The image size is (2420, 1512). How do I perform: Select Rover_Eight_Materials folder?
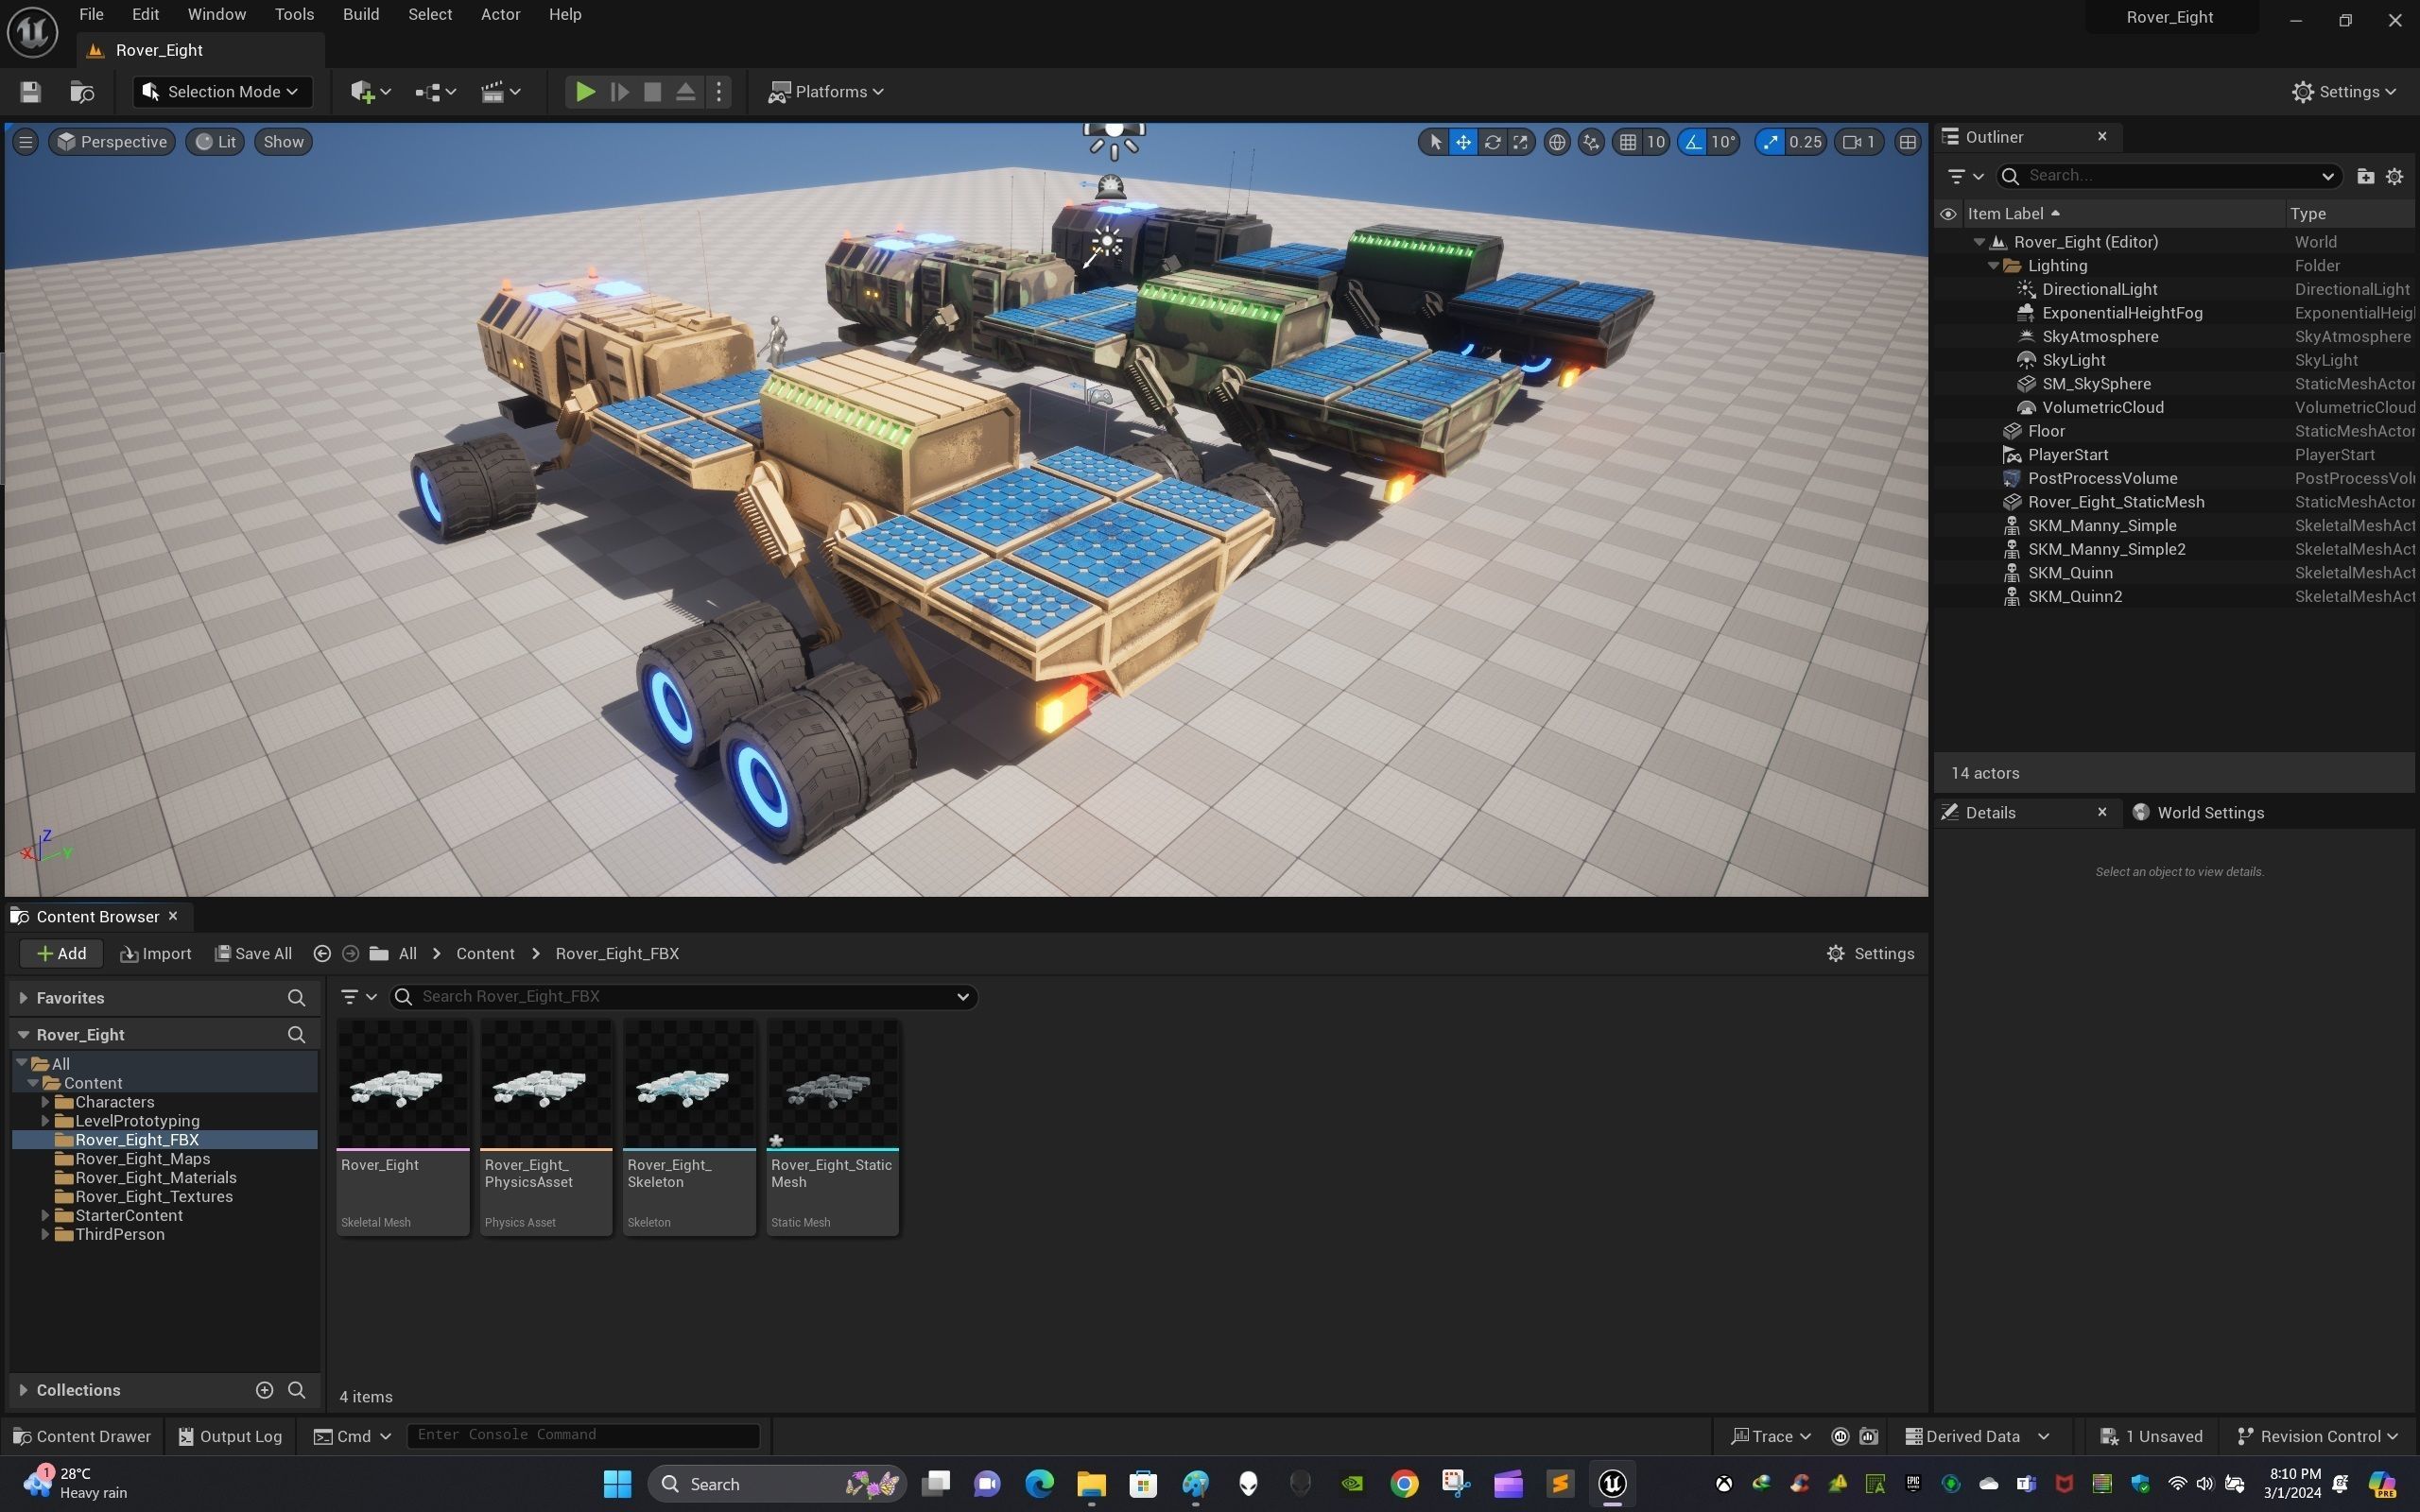(x=155, y=1178)
